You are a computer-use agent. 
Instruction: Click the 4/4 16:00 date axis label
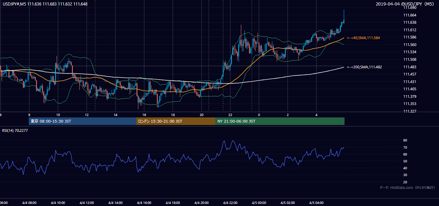click(144, 203)
